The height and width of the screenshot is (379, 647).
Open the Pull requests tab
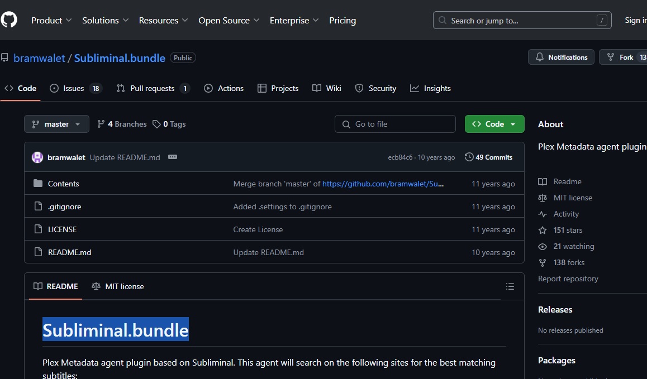pyautogui.click(x=153, y=88)
